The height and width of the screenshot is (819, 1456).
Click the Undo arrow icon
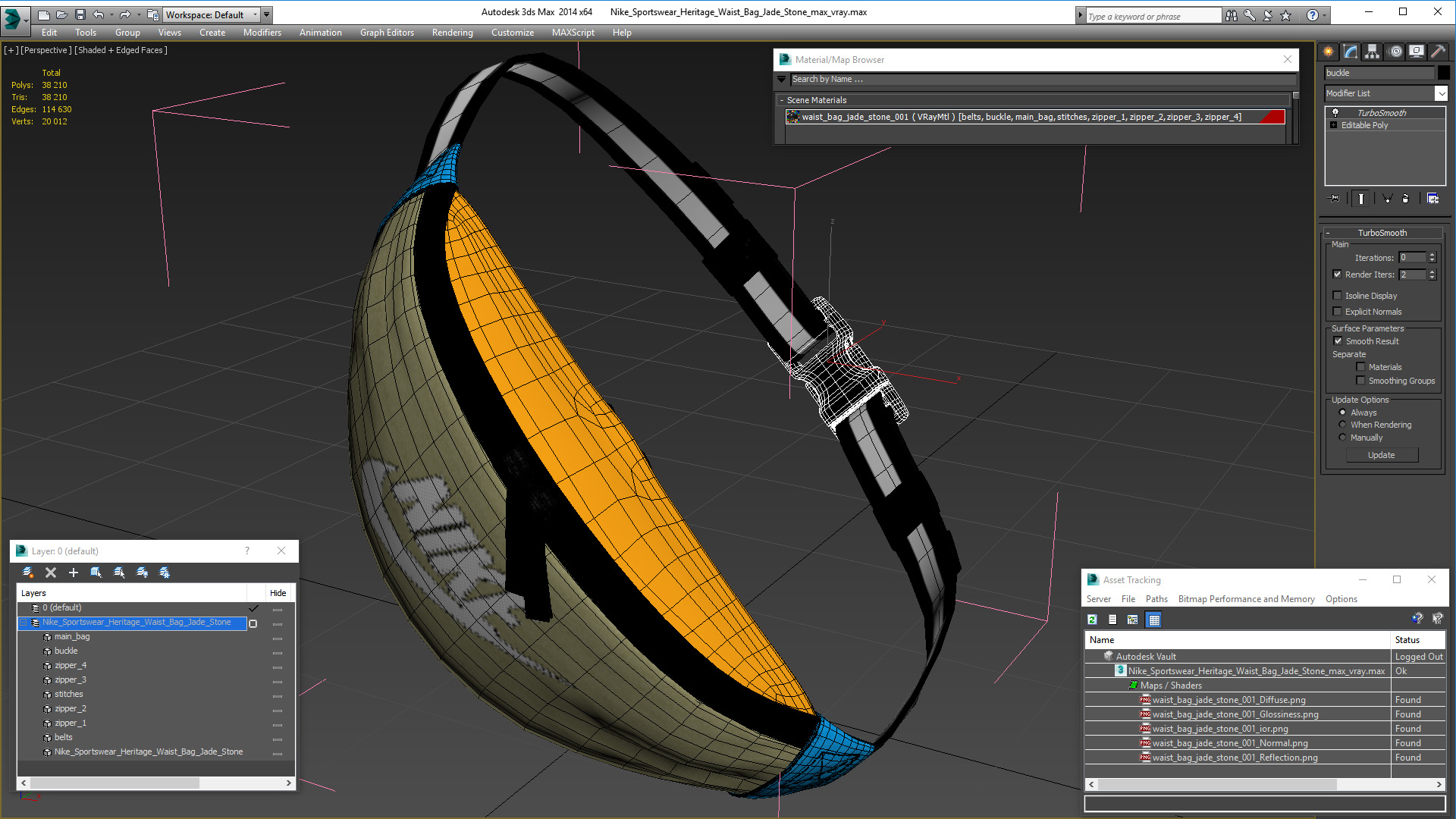click(99, 14)
